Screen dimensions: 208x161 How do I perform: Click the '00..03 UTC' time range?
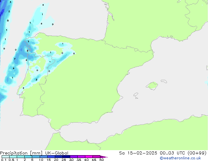click(173, 153)
